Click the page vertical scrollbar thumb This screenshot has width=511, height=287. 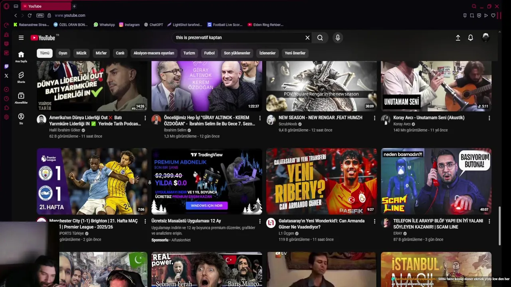[x=499, y=226]
